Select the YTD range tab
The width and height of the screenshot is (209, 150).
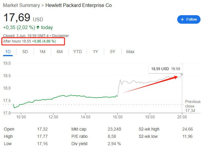pyautogui.click(x=78, y=52)
